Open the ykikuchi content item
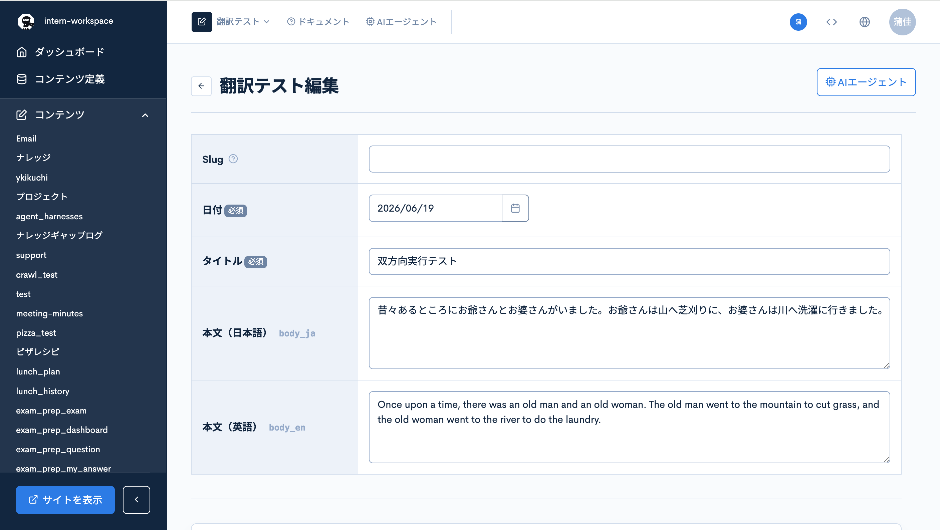The height and width of the screenshot is (530, 940). pyautogui.click(x=32, y=178)
